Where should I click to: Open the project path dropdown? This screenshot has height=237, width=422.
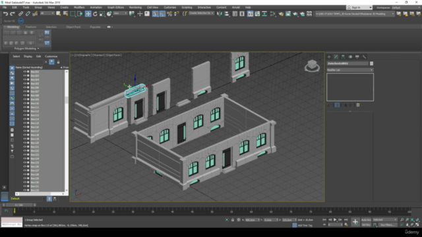click(355, 14)
